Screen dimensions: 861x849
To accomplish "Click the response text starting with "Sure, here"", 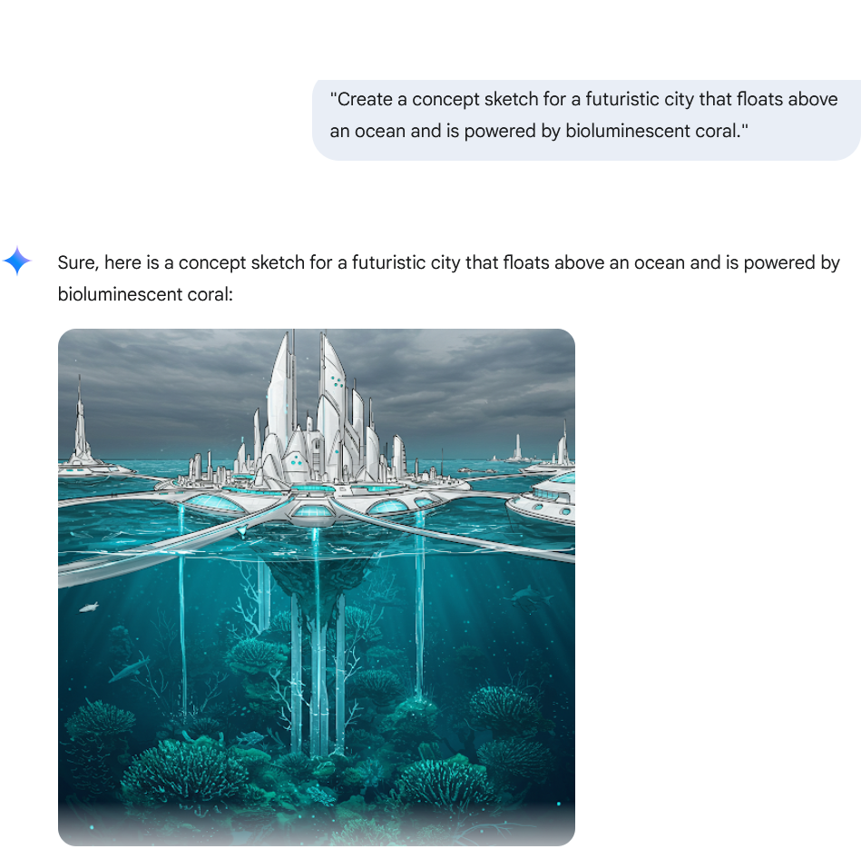I will [x=448, y=278].
